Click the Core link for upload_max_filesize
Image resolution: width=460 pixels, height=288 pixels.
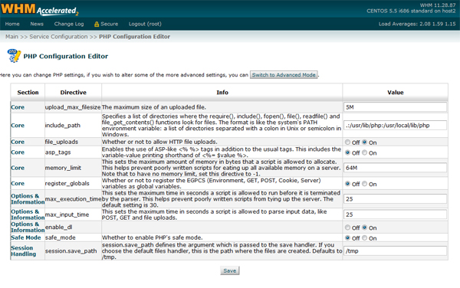point(18,107)
